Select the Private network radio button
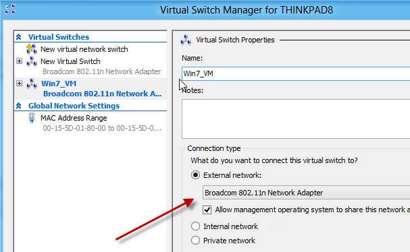The image size is (410, 252). point(196,240)
